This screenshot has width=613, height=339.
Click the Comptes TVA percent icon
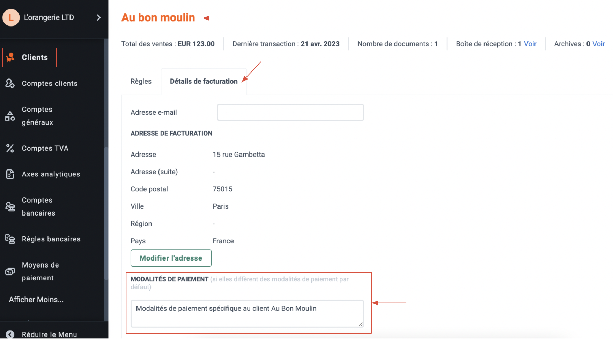(x=10, y=148)
